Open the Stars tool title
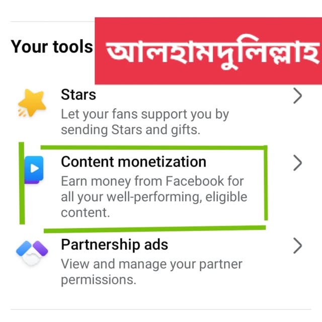Viewport: 322px width, 322px height. [x=78, y=95]
